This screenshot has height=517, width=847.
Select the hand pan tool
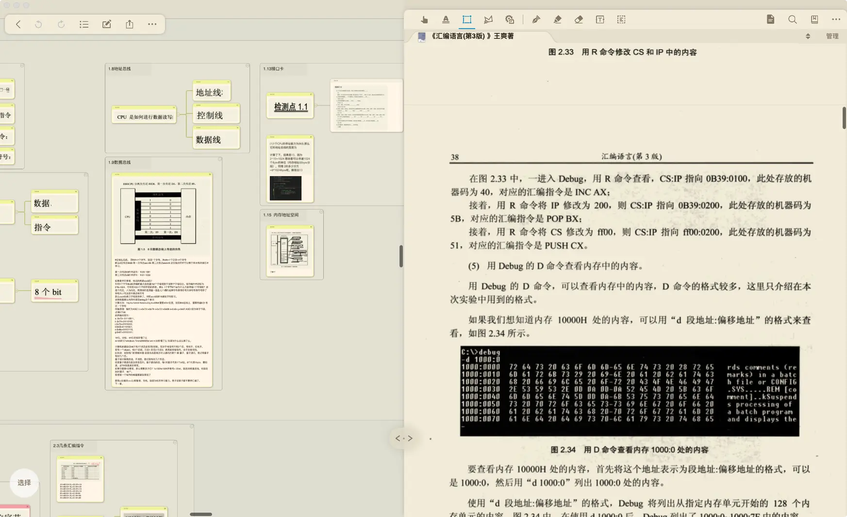[x=424, y=19]
